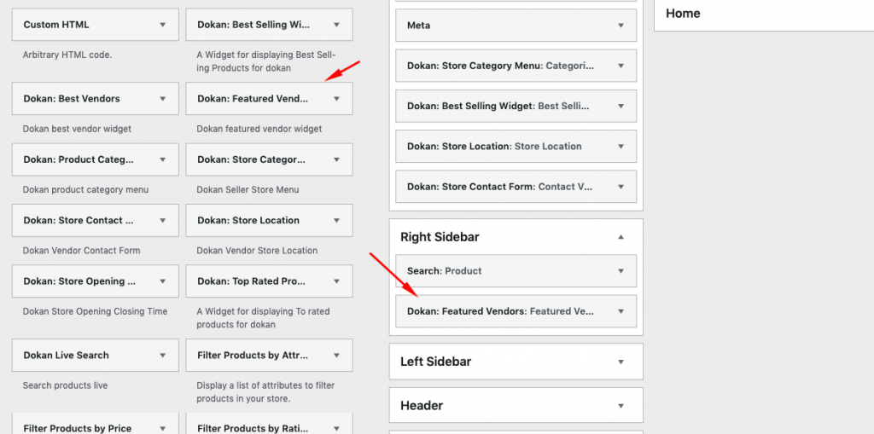
Task: Select the Dokan: Best Vendors widget title
Action: [x=72, y=99]
